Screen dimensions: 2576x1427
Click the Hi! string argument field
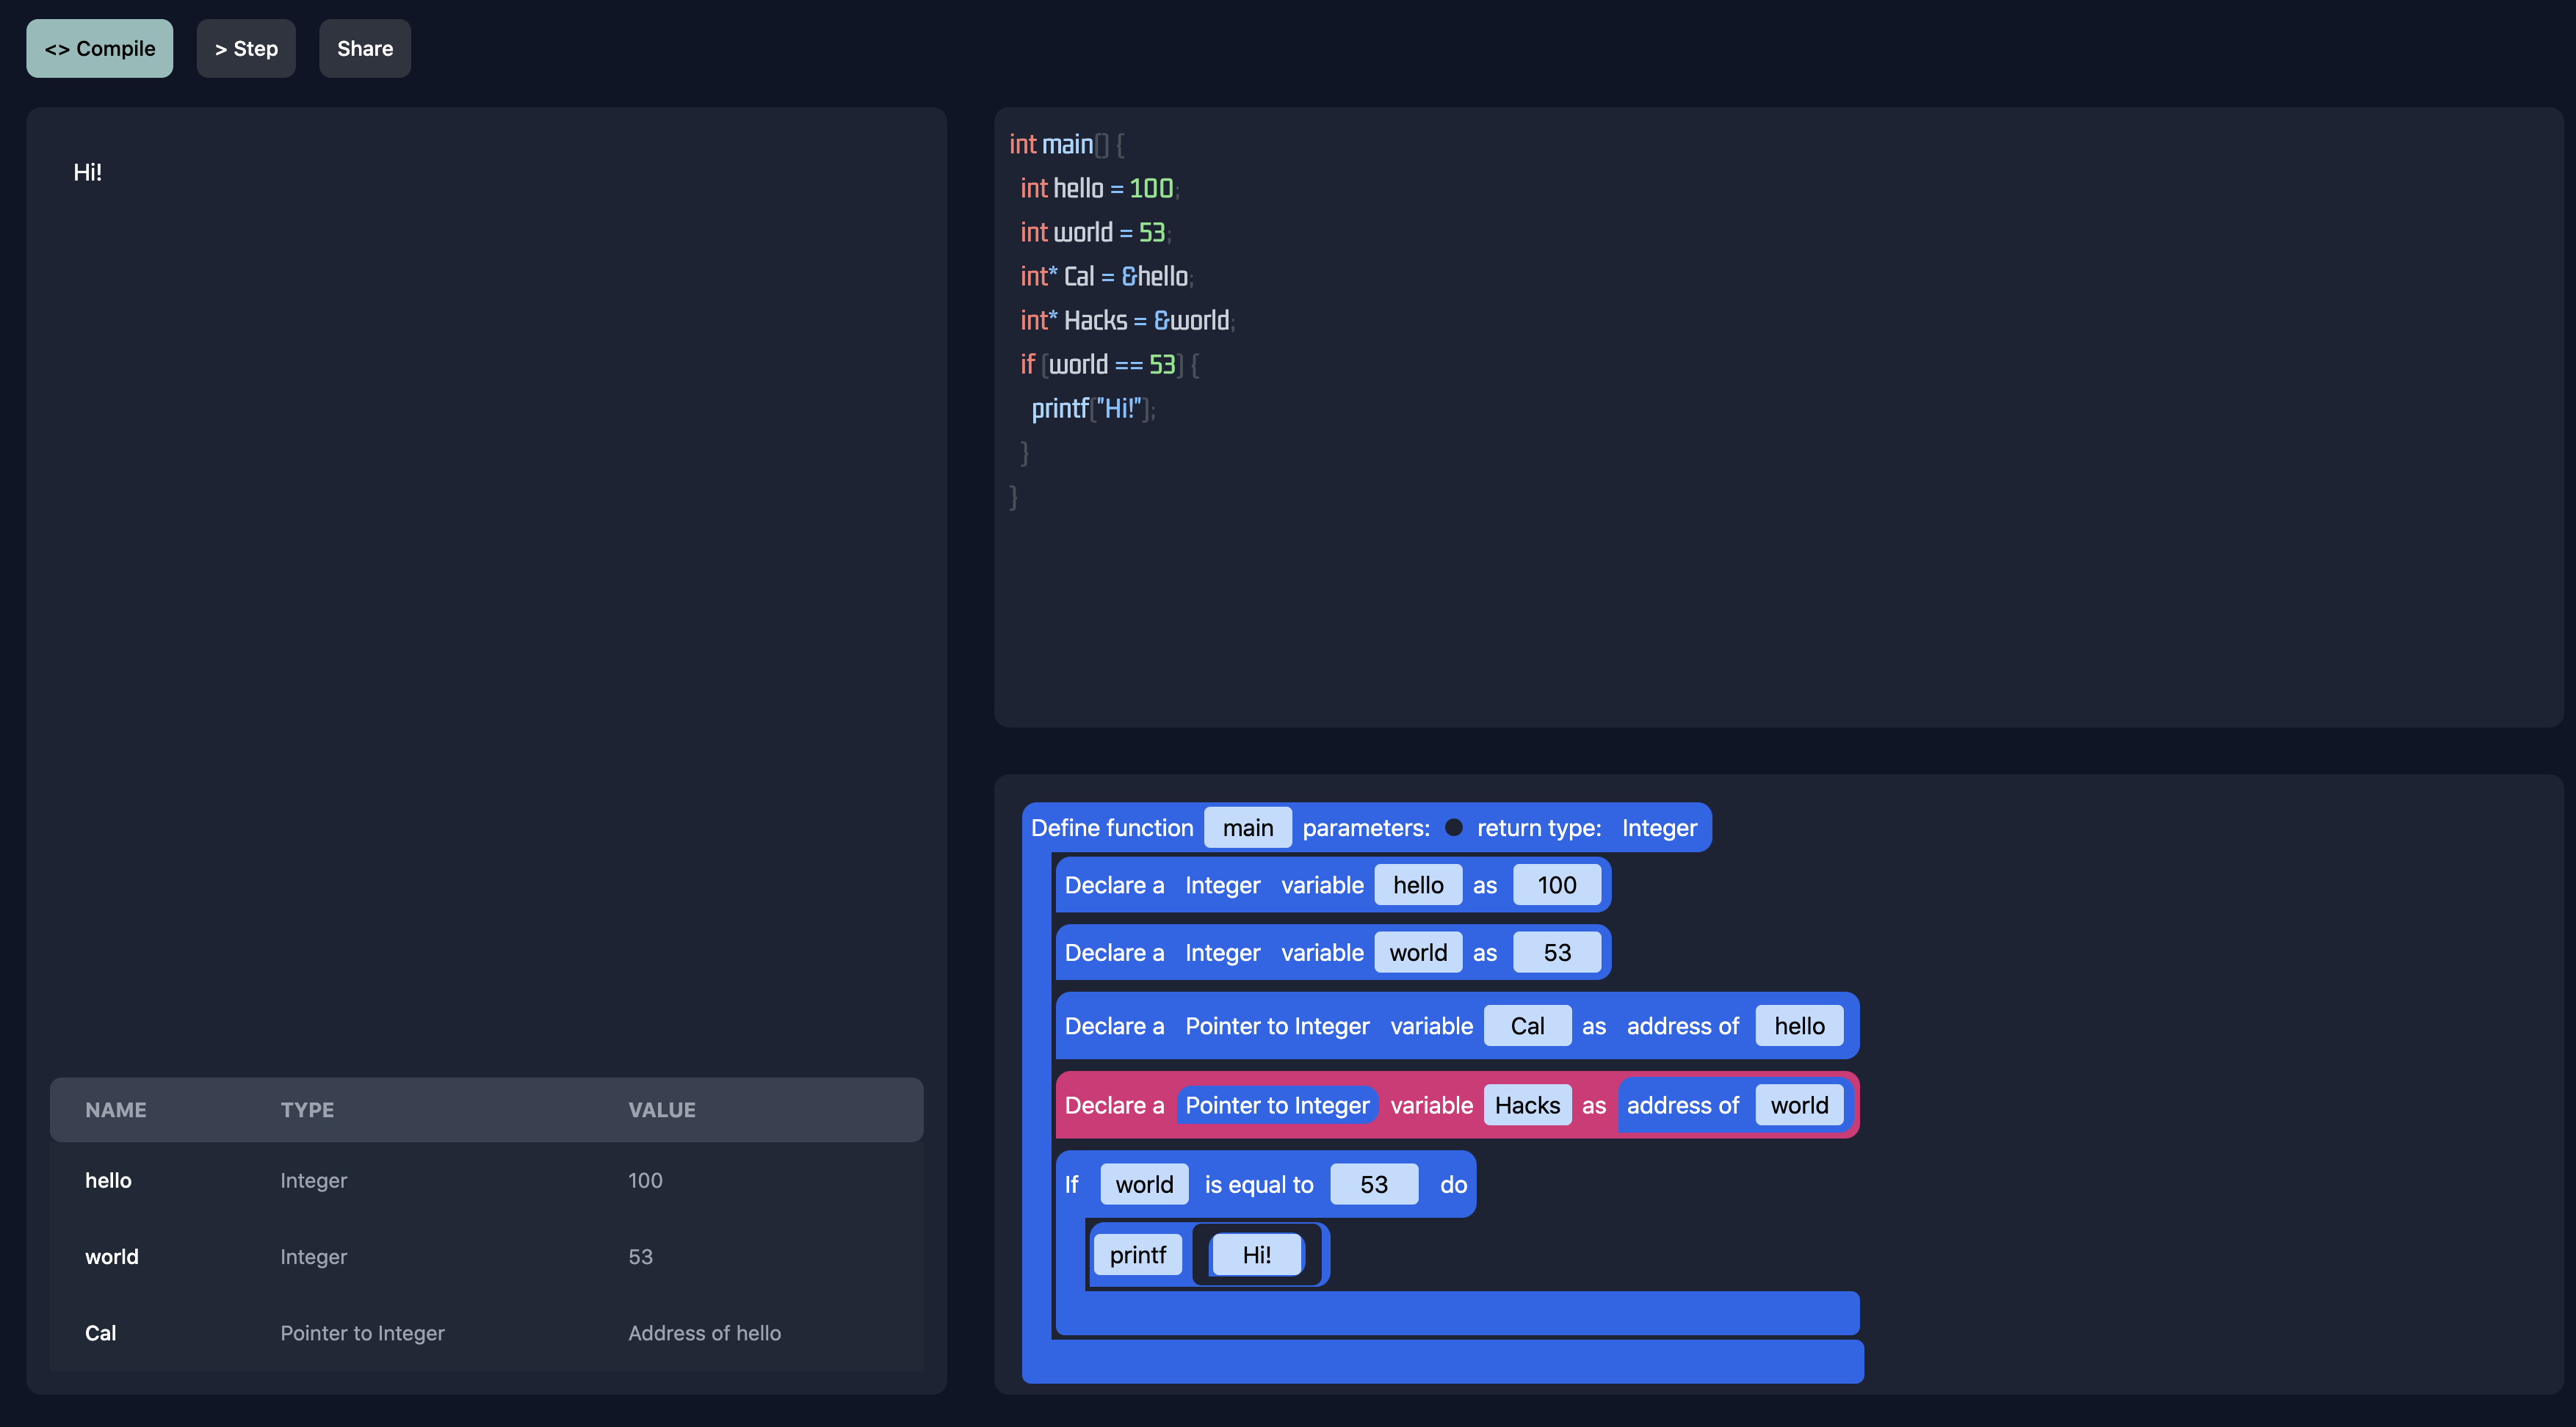(1256, 1255)
